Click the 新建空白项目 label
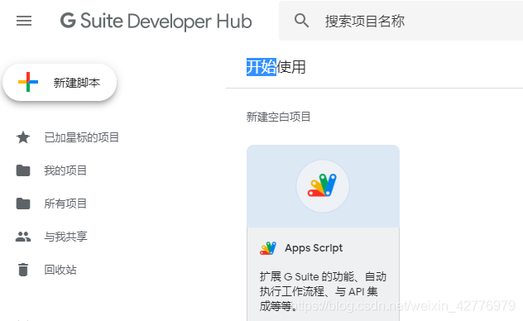The width and height of the screenshot is (523, 321). tap(278, 117)
